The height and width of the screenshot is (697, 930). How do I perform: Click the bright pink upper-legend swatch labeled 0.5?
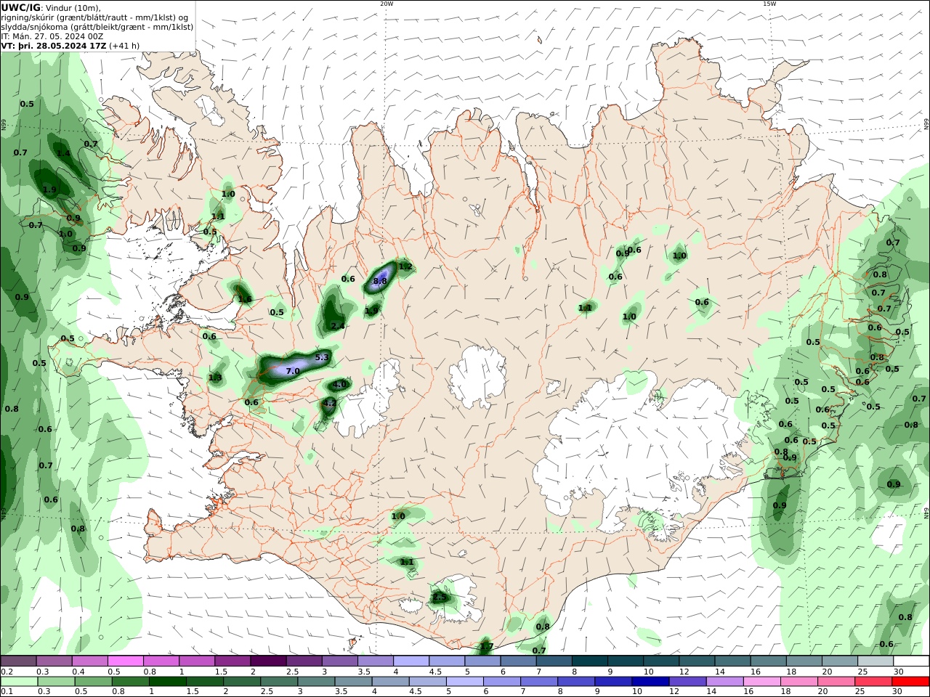125,661
